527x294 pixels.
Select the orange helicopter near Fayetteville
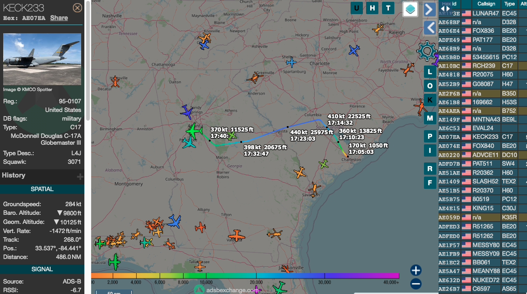[x=408, y=70]
